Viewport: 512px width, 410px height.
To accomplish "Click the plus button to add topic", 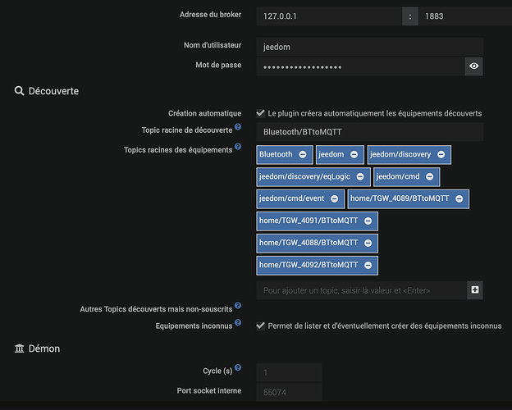I will pos(475,290).
